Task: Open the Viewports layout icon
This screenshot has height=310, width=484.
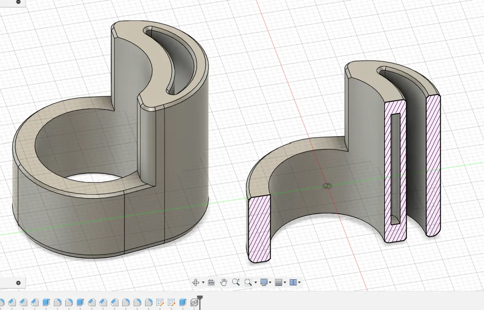Action: click(x=293, y=282)
